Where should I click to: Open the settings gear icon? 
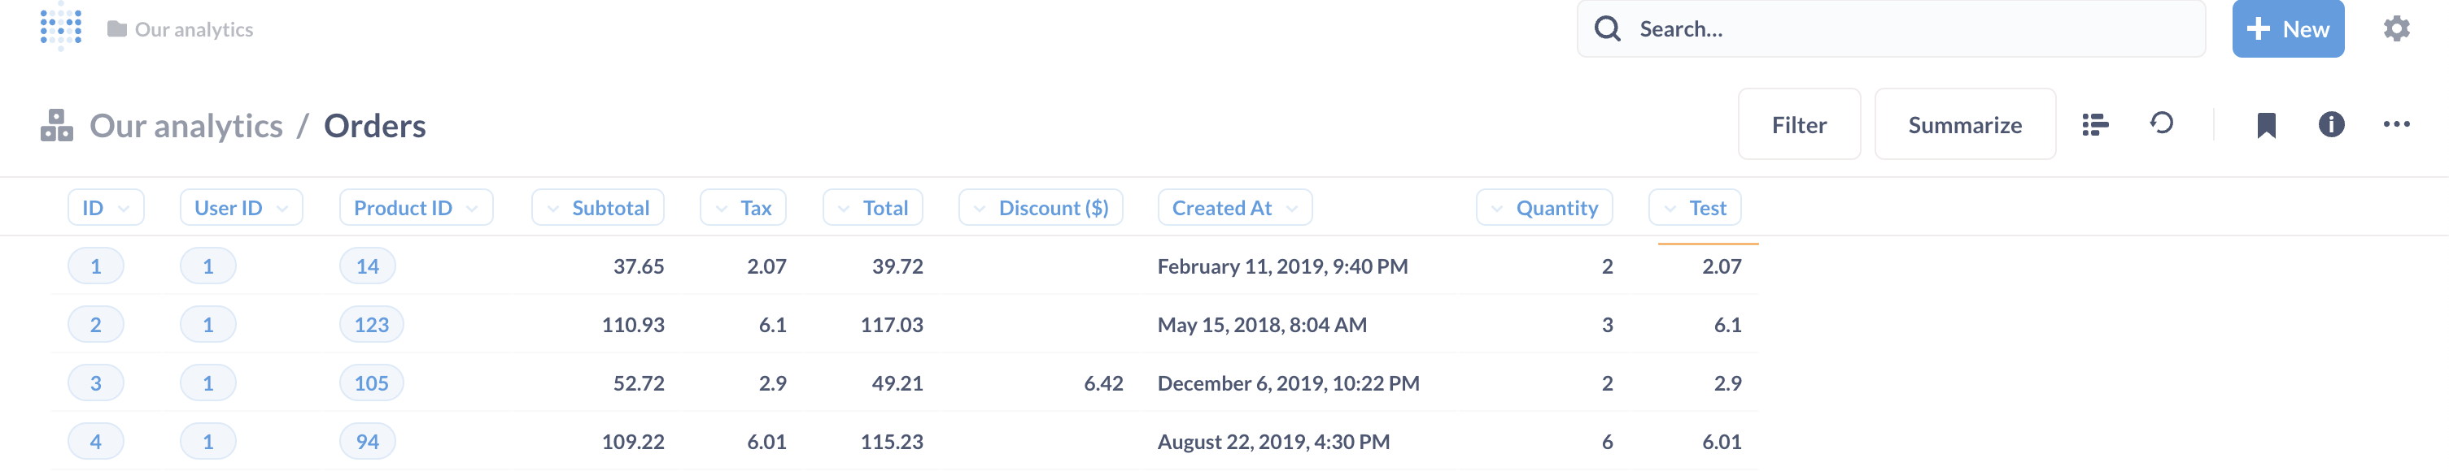click(x=2398, y=28)
